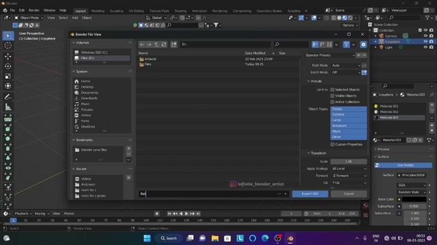
Task: Go to parent directory in file browser
Action: pos(156,44)
